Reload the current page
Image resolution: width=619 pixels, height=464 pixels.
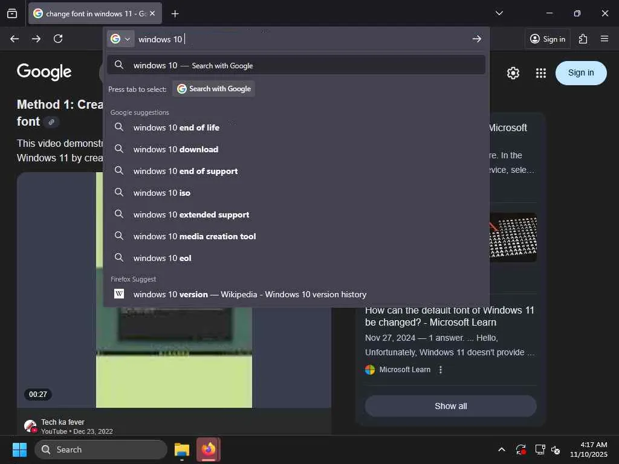(x=58, y=39)
